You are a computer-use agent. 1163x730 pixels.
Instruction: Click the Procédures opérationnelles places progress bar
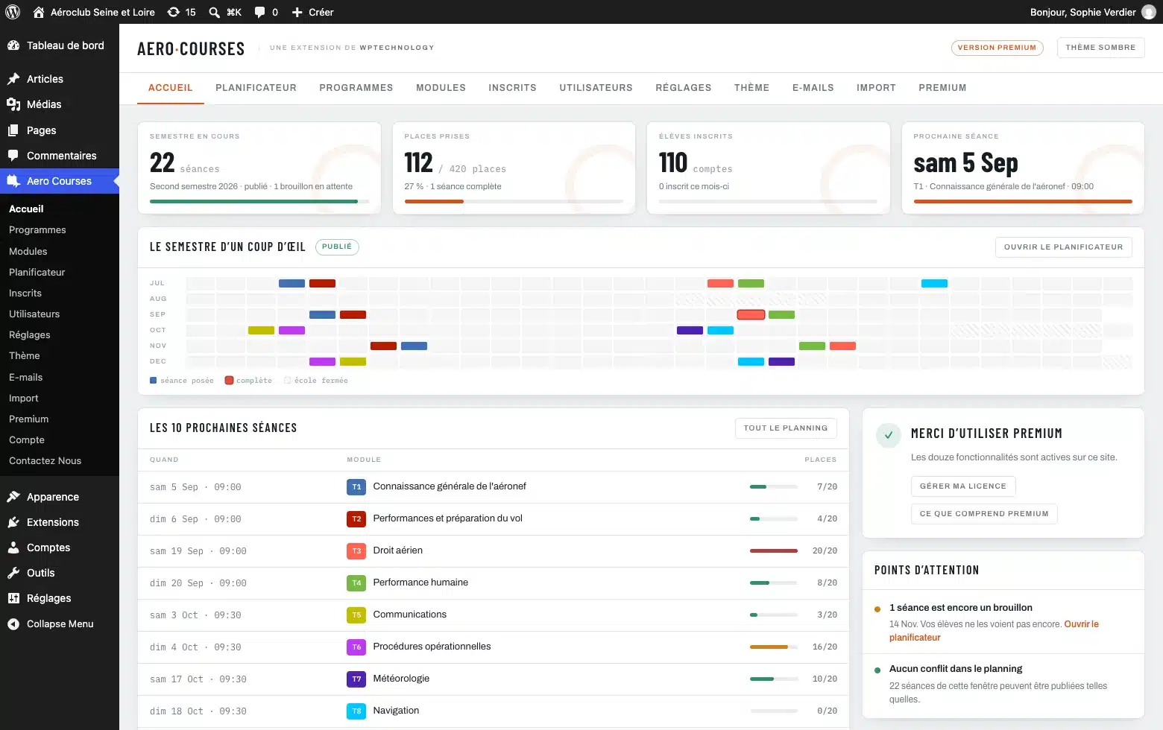coord(774,647)
